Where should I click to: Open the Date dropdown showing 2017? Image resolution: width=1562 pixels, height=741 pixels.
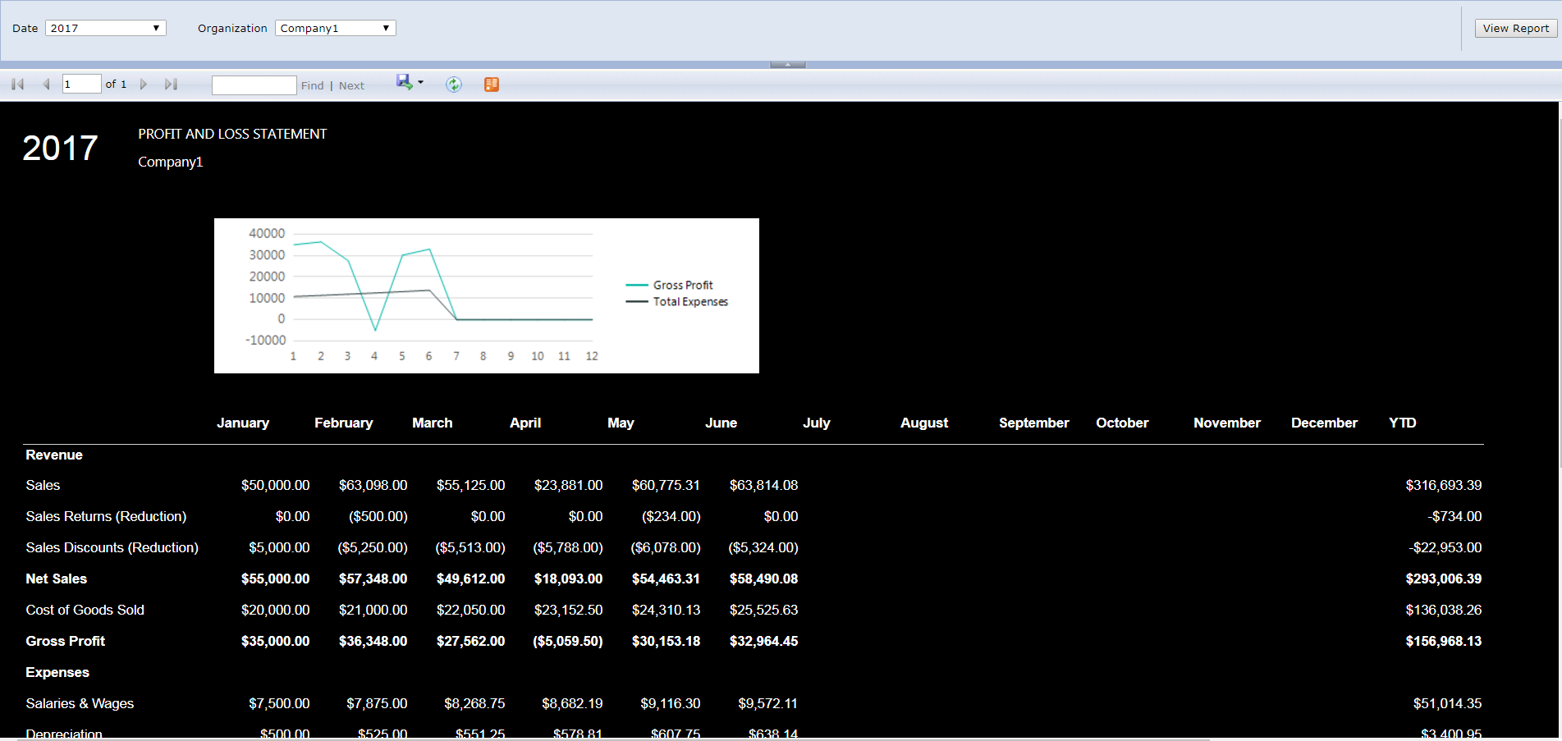106,28
